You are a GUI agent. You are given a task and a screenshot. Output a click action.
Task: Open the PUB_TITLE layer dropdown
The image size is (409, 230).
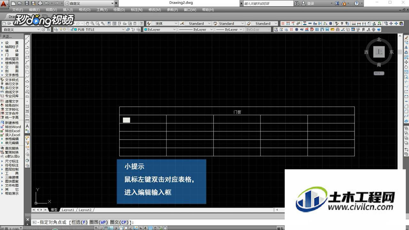92,29
